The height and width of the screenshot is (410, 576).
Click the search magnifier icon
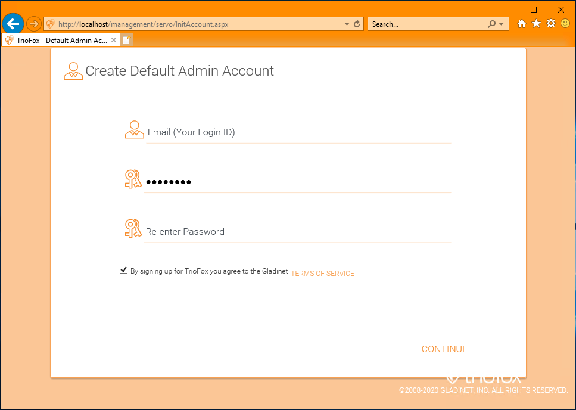(x=491, y=24)
